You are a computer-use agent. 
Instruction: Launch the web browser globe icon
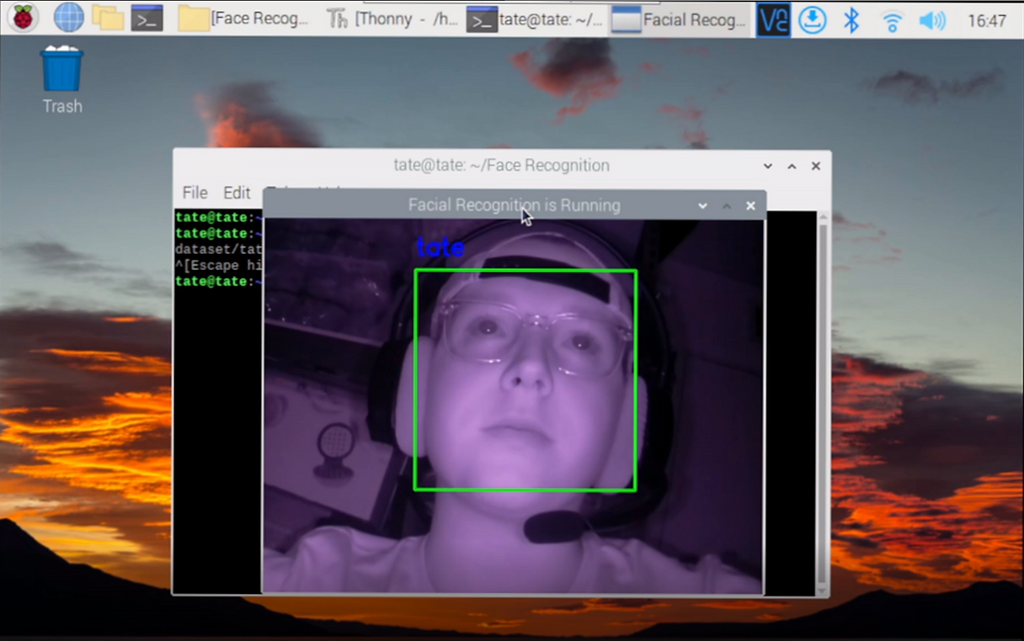click(x=68, y=18)
